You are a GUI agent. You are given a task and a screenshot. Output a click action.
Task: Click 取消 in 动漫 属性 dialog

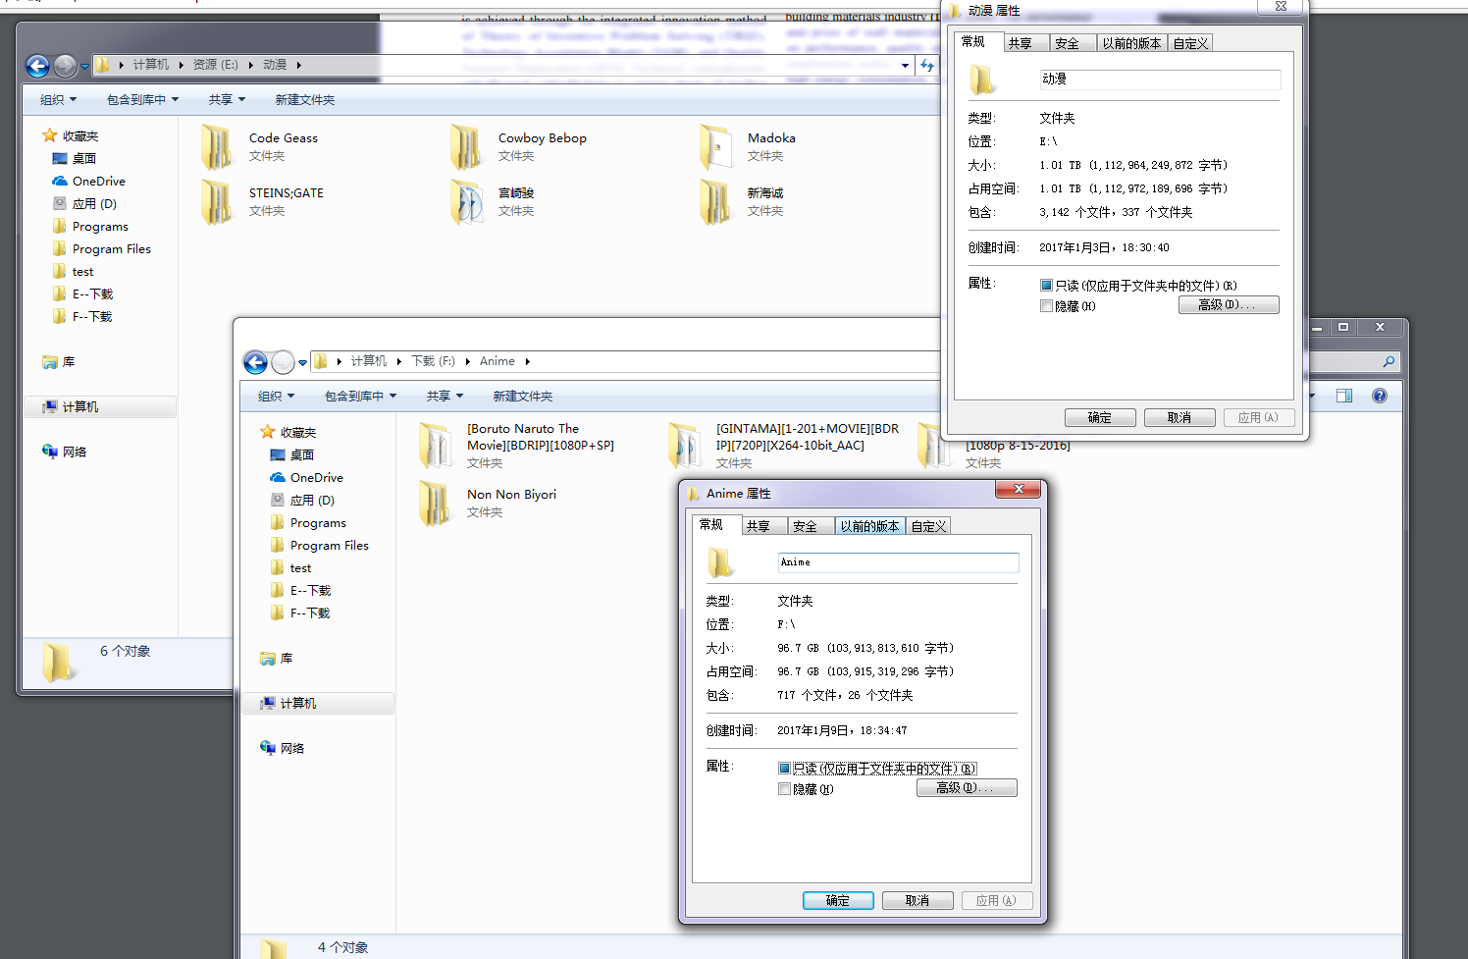1180,418
